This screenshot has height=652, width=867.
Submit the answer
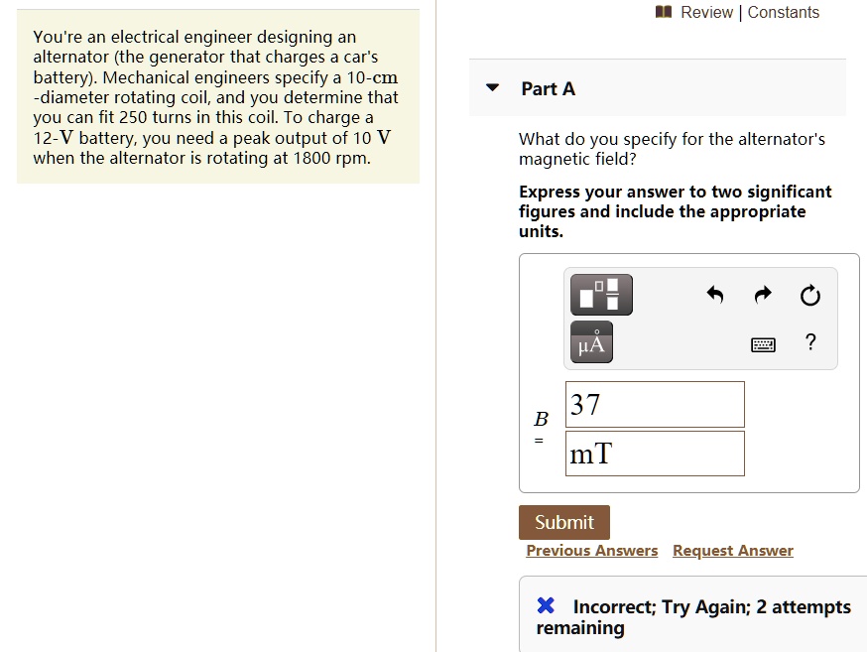tap(563, 522)
